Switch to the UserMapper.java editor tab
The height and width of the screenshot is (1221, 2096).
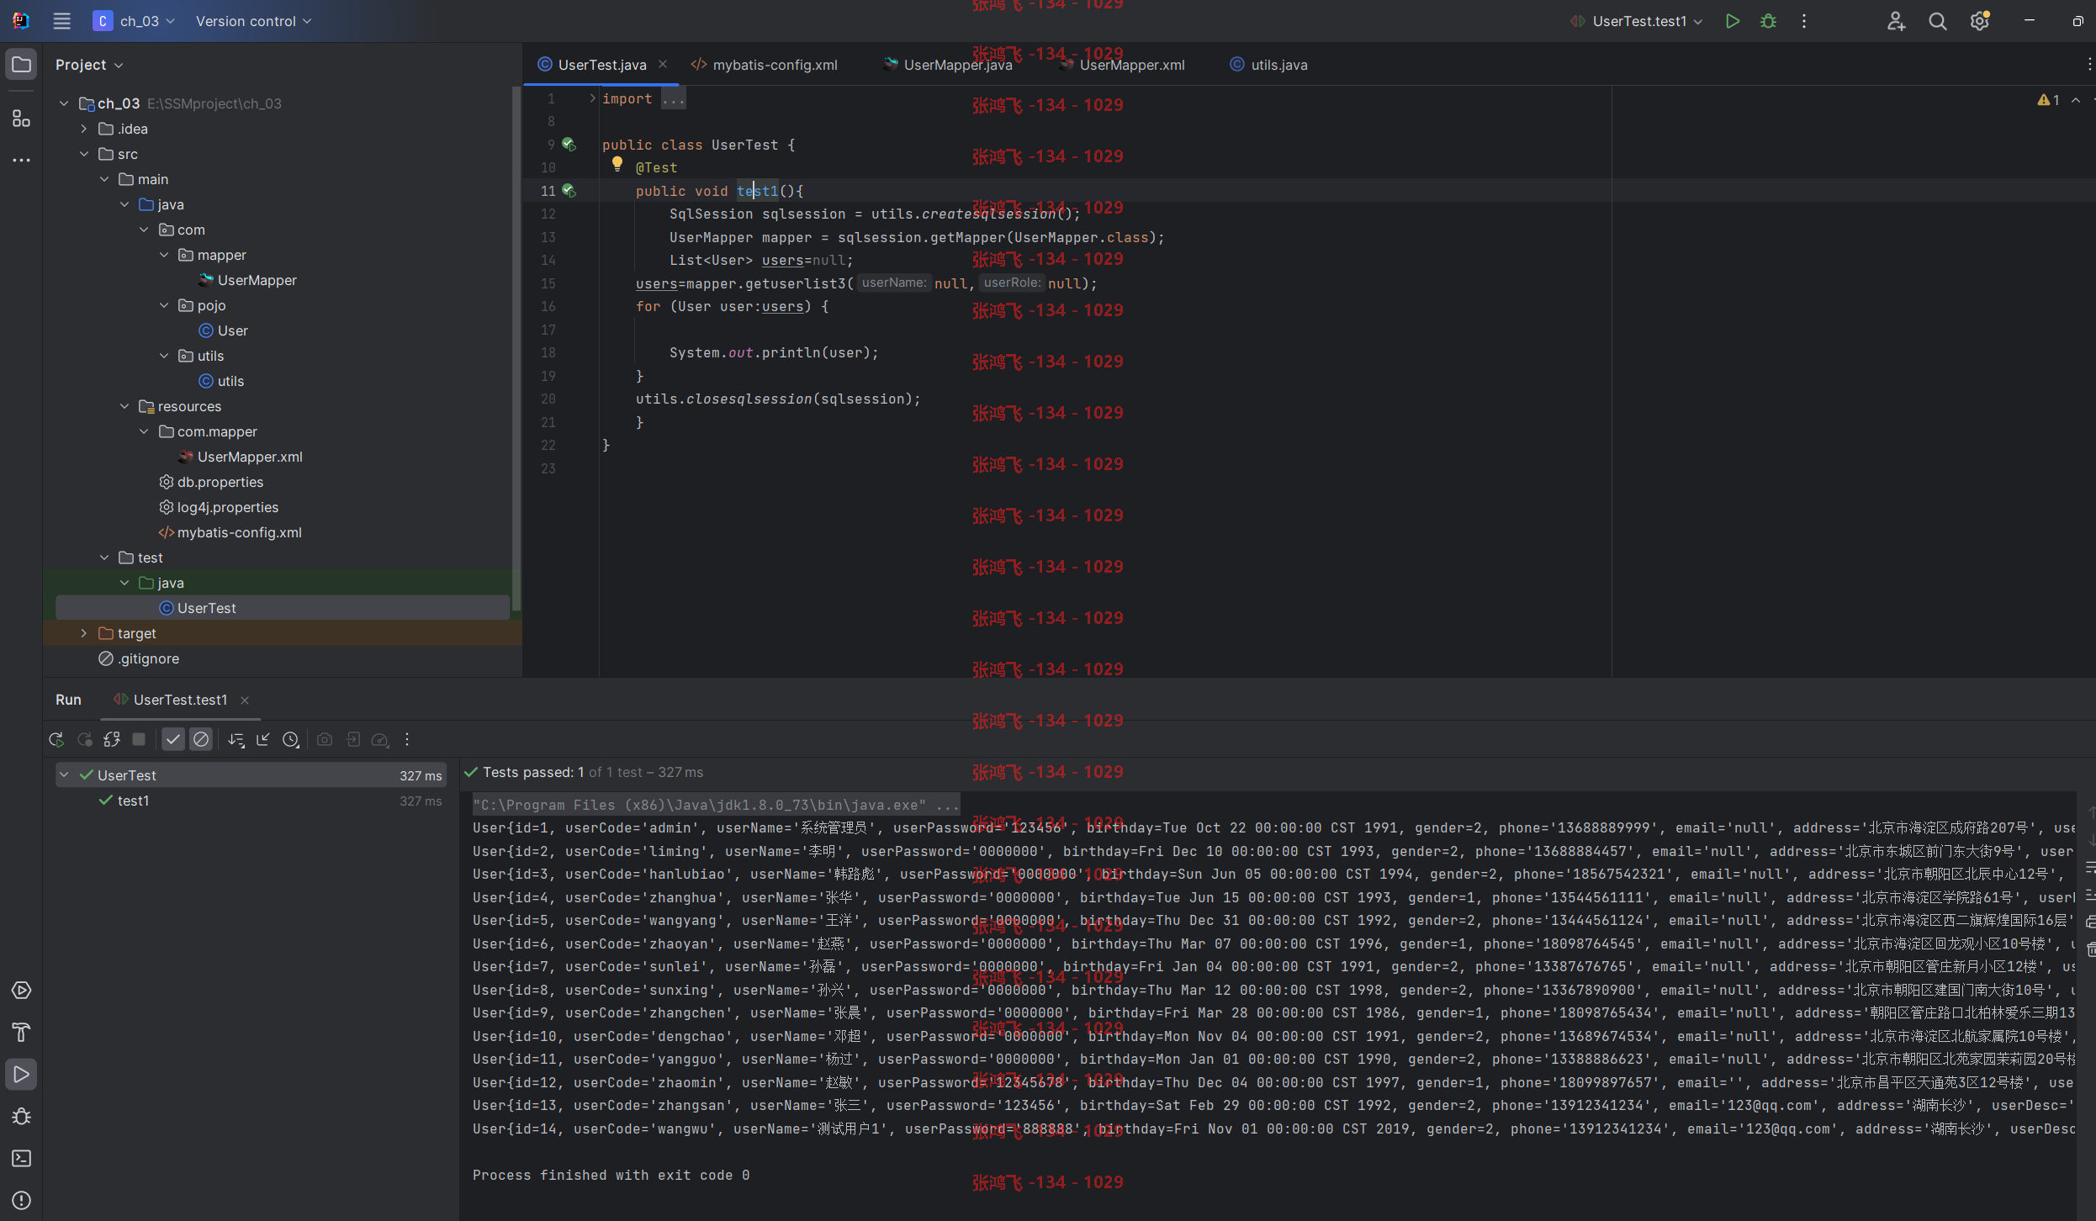(949, 65)
